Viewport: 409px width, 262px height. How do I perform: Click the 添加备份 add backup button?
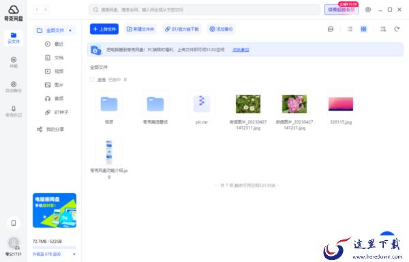pos(221,29)
